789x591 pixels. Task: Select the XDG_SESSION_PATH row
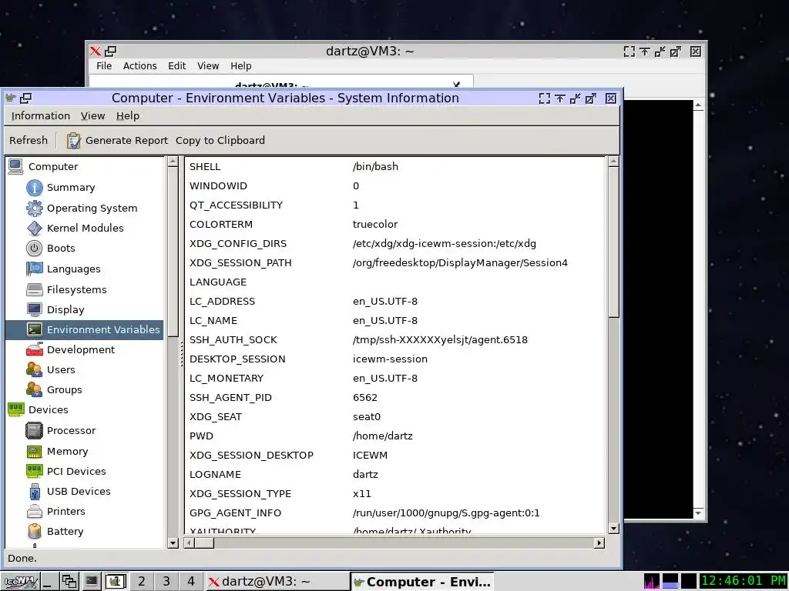click(x=395, y=263)
